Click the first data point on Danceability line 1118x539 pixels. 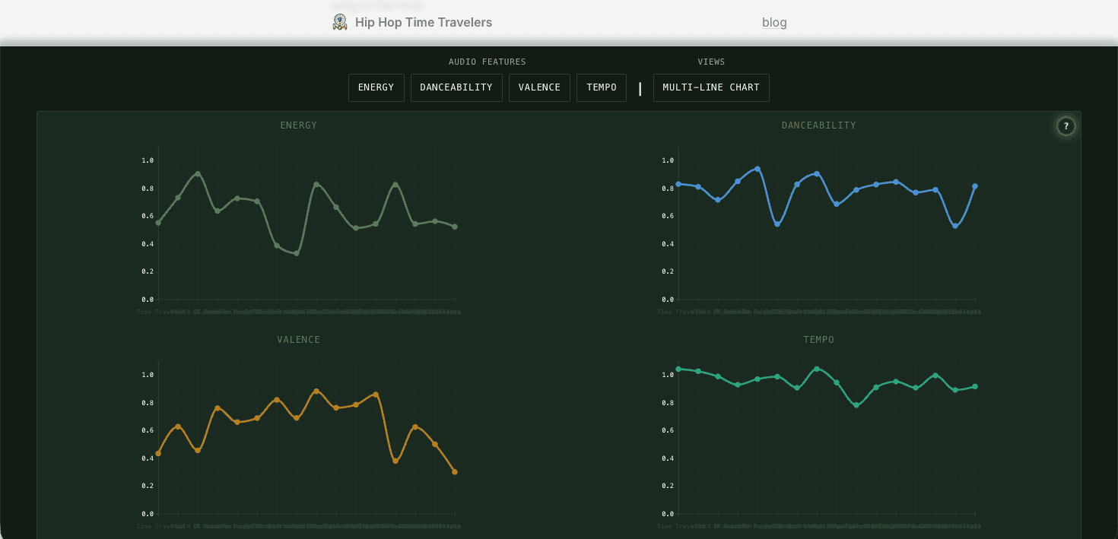tap(678, 184)
